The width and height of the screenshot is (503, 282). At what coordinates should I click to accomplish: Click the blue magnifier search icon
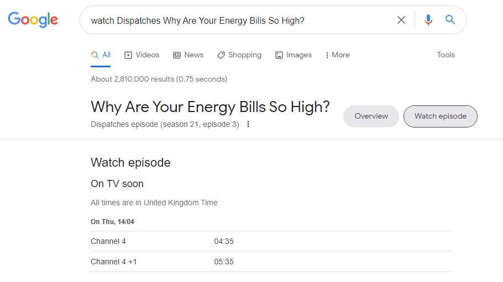point(450,20)
